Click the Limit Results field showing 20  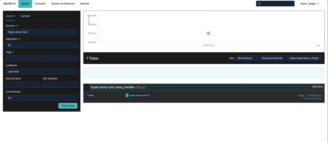point(42,98)
